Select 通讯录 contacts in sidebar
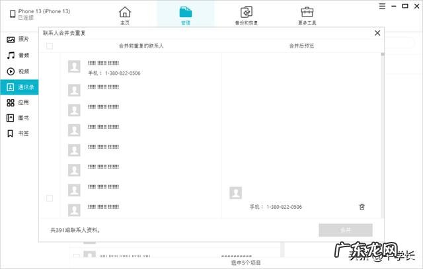Screen dimensions: 423x269 click(19, 87)
